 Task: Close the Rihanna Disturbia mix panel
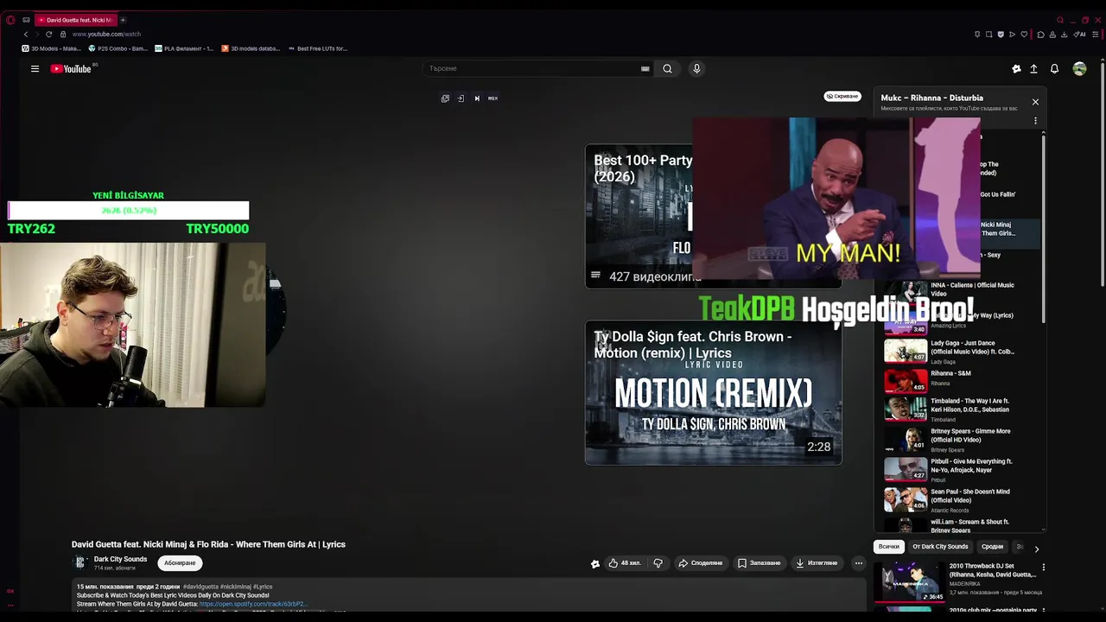click(x=1035, y=102)
